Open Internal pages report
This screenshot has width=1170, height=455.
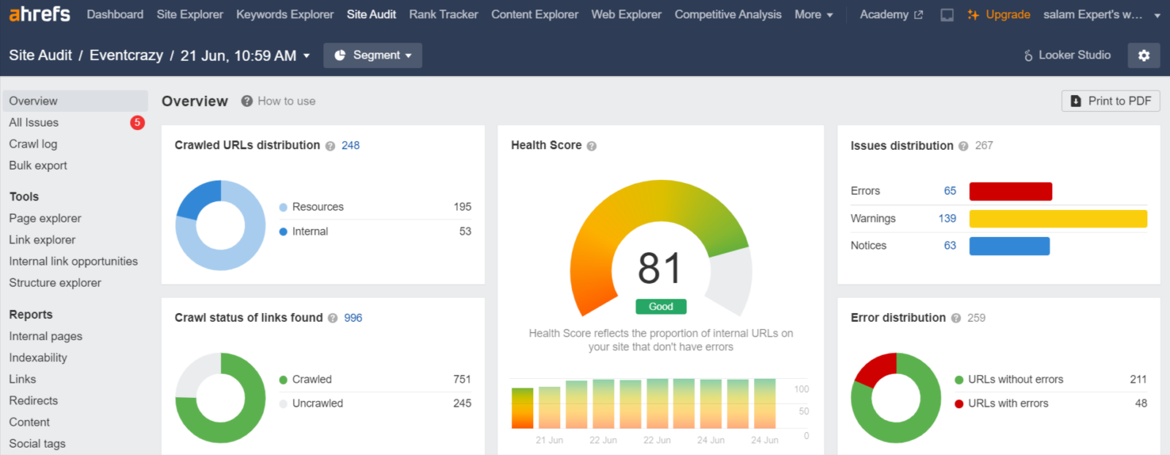pyautogui.click(x=45, y=336)
